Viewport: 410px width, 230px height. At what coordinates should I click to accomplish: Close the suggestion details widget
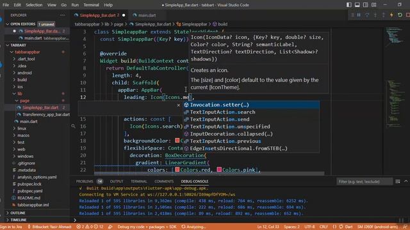(x=179, y=105)
